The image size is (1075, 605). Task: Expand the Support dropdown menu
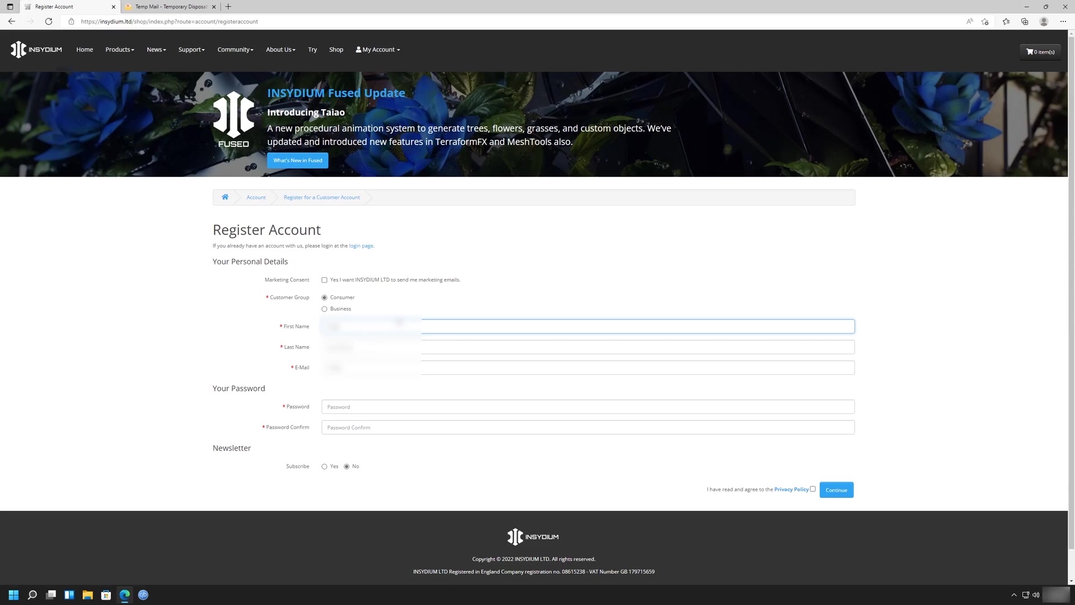(x=191, y=50)
